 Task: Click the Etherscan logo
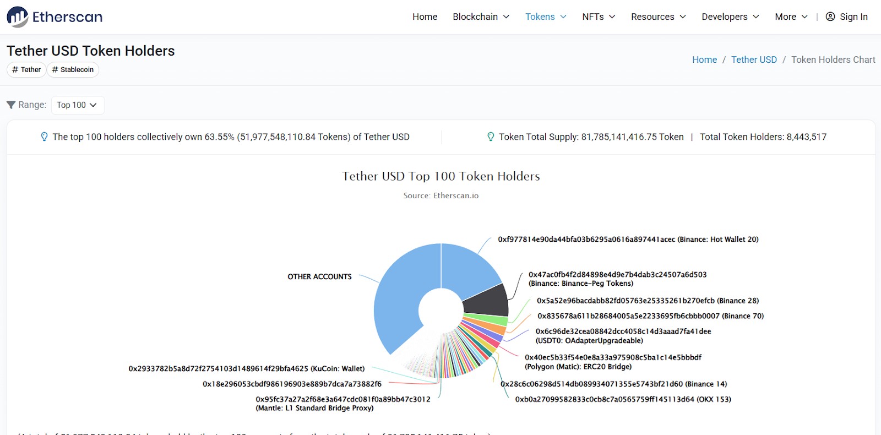tap(55, 17)
